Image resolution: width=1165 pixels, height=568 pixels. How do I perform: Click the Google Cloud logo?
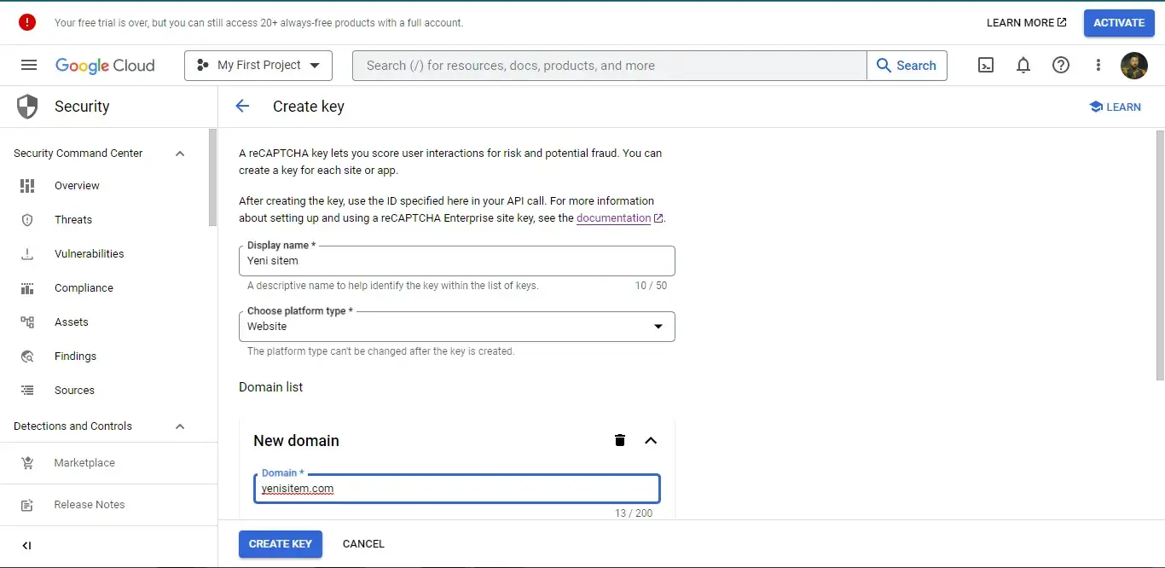tap(105, 66)
